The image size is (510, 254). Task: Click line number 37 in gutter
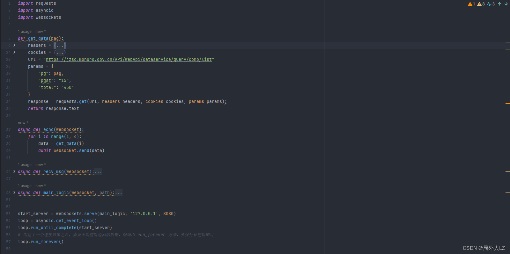(8, 129)
